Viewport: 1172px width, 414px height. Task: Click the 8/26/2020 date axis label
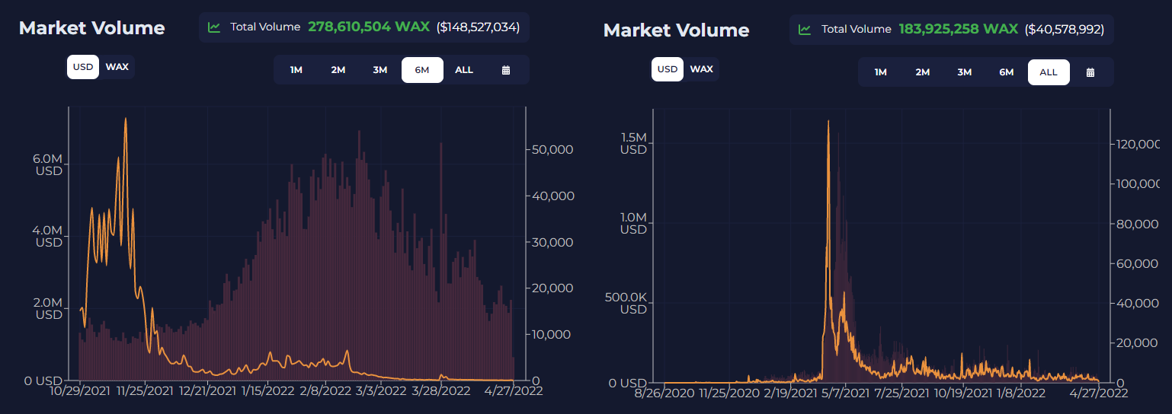tap(665, 393)
